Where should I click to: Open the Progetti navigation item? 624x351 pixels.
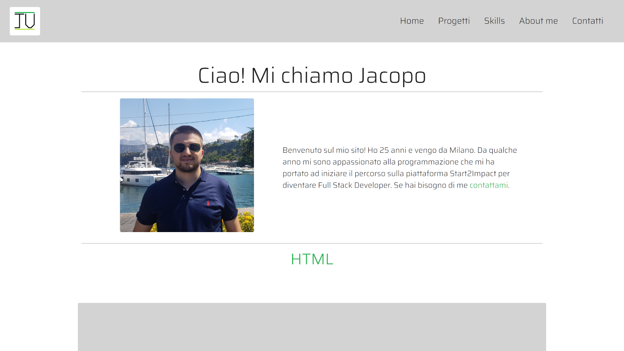tap(454, 21)
